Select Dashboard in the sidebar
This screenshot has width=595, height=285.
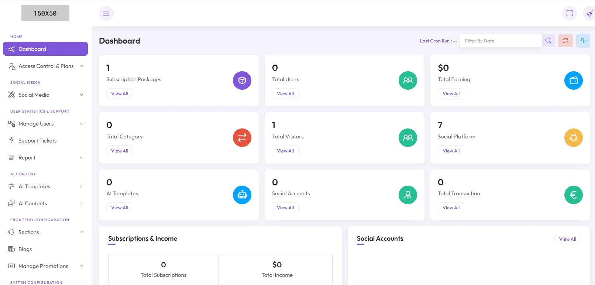[x=45, y=49]
